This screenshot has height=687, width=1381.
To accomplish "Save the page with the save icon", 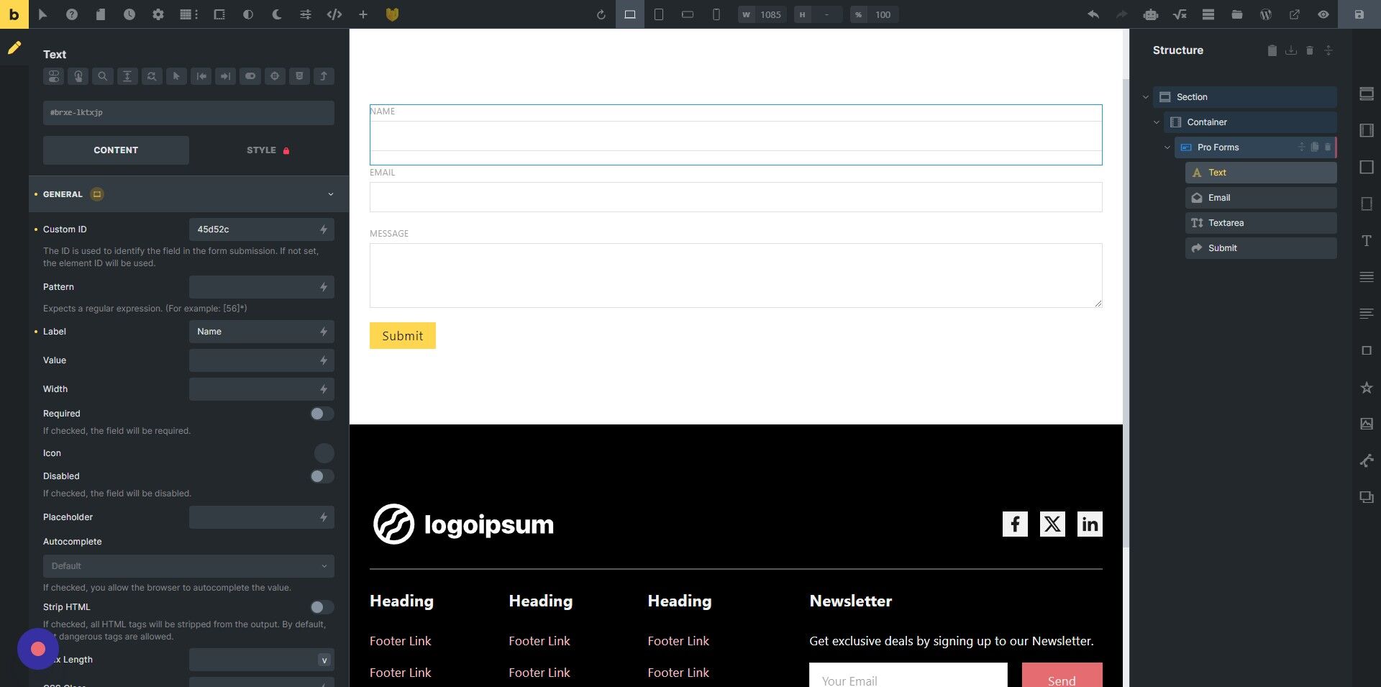I will tap(1358, 14).
